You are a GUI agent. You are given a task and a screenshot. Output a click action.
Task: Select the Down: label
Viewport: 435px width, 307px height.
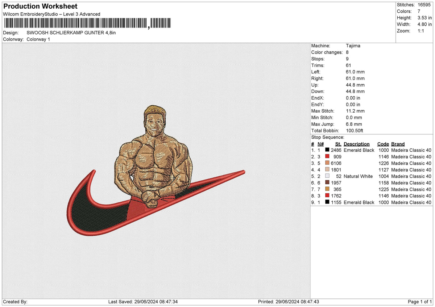click(x=318, y=92)
